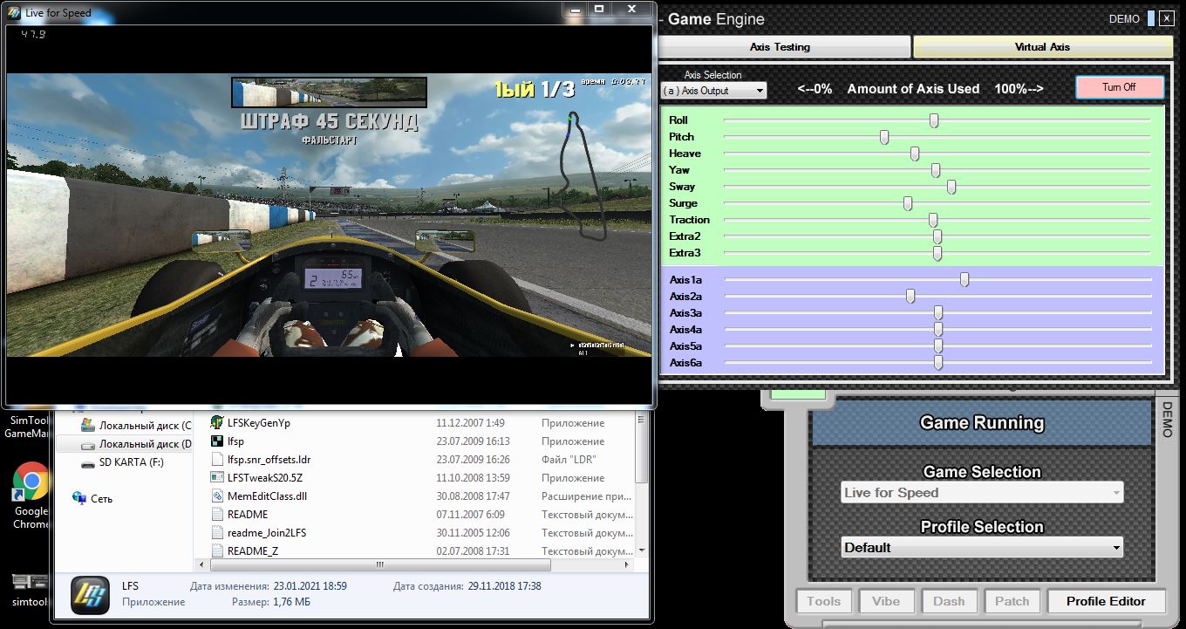Select the Google Chrome desktop icon
Screen dimensions: 1186x629
(31, 481)
